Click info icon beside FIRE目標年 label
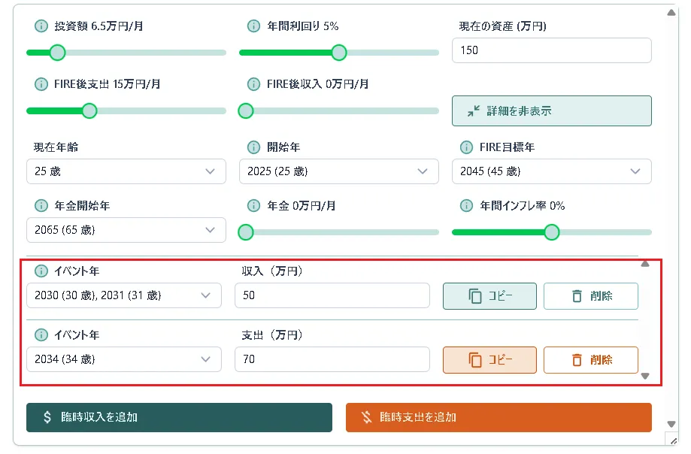 (466, 147)
